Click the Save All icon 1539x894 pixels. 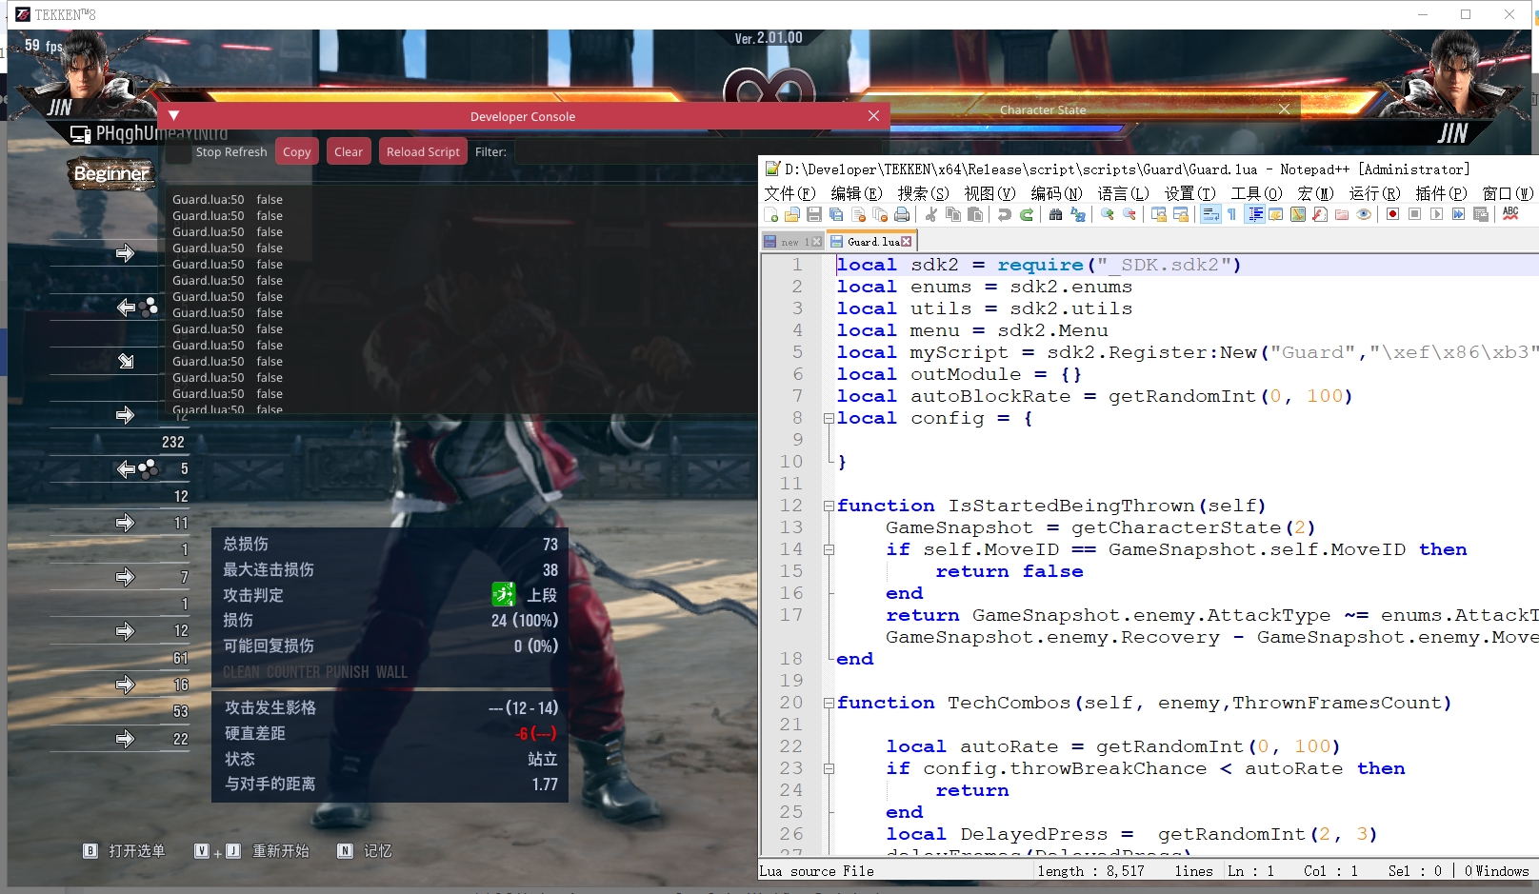pos(836,215)
